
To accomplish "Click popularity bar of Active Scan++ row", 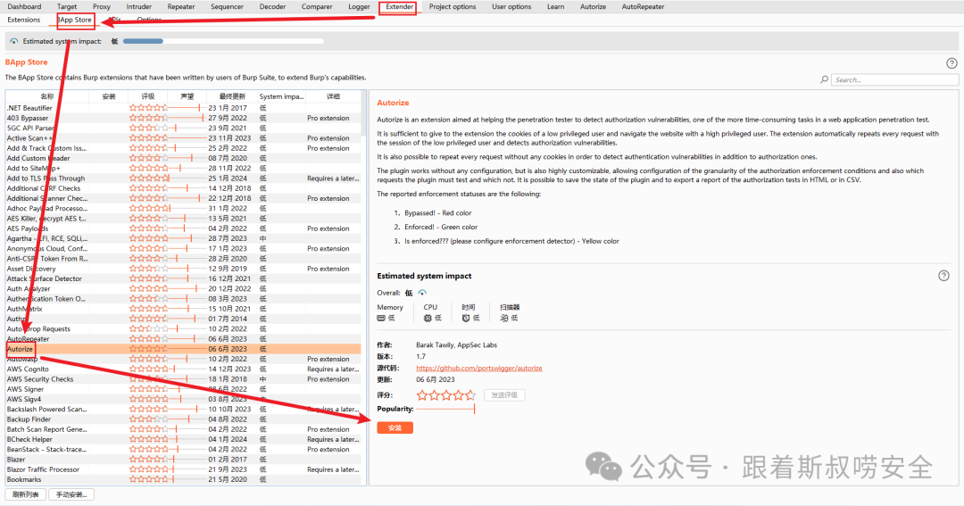I will tap(187, 138).
